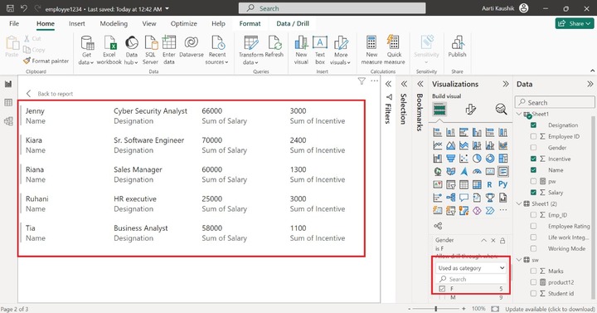Collapse the Visualizations pane chevrons
The height and width of the screenshot is (313, 597).
click(505, 84)
